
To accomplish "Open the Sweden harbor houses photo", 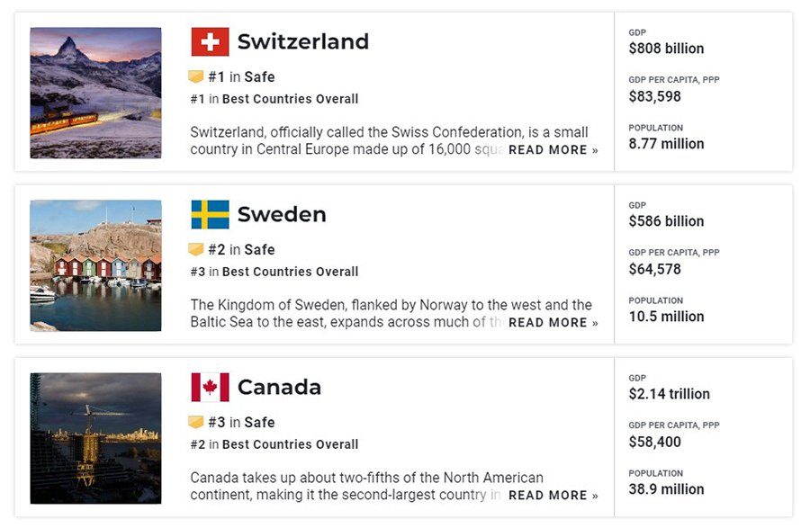I will pos(95,265).
